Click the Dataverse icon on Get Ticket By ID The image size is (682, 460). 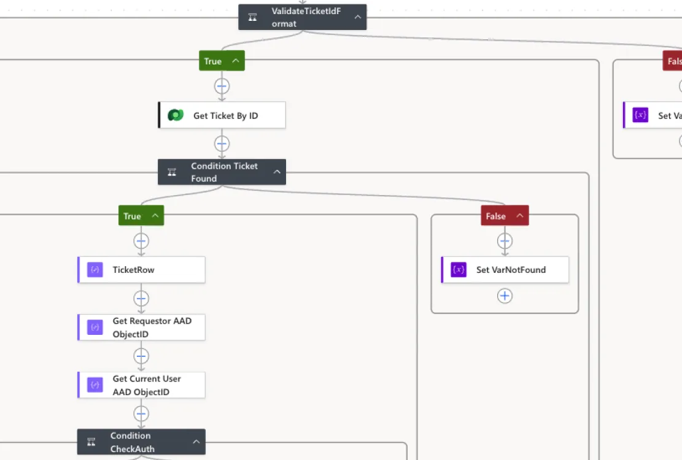coord(176,115)
